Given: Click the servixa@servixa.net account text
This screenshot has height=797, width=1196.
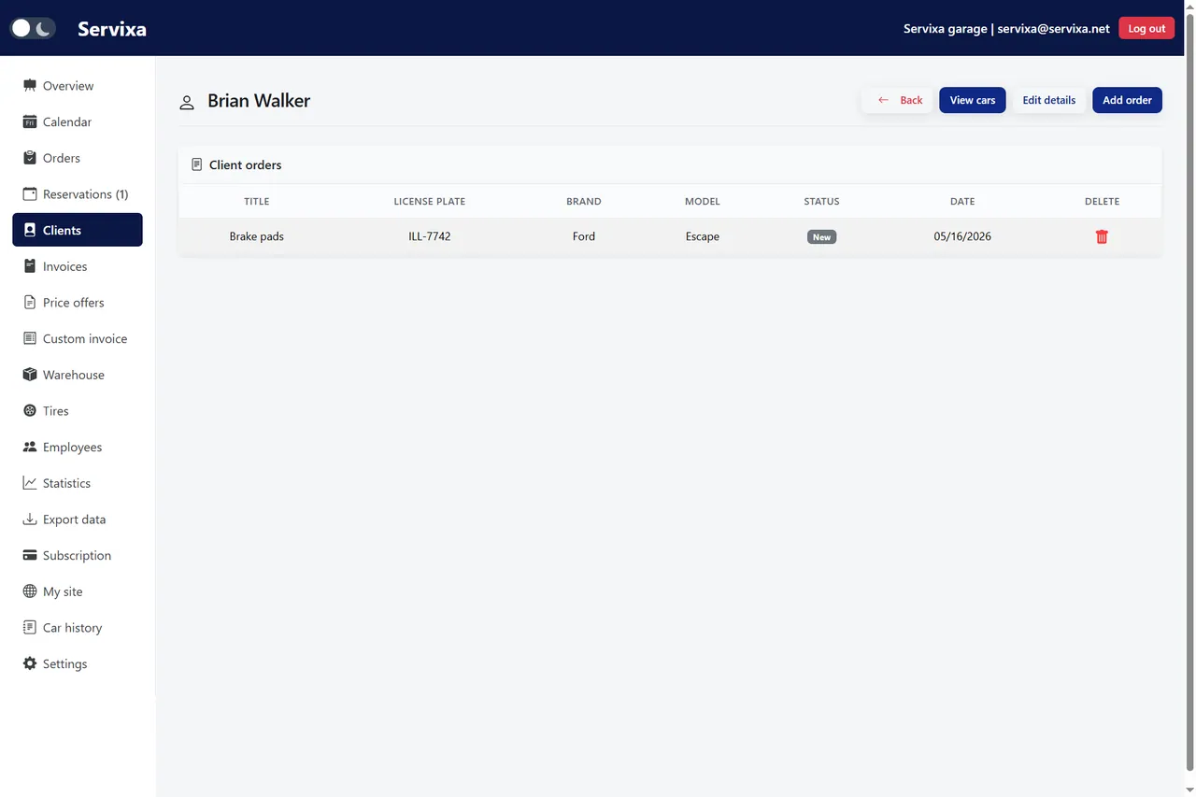Looking at the screenshot, I should [1053, 29].
